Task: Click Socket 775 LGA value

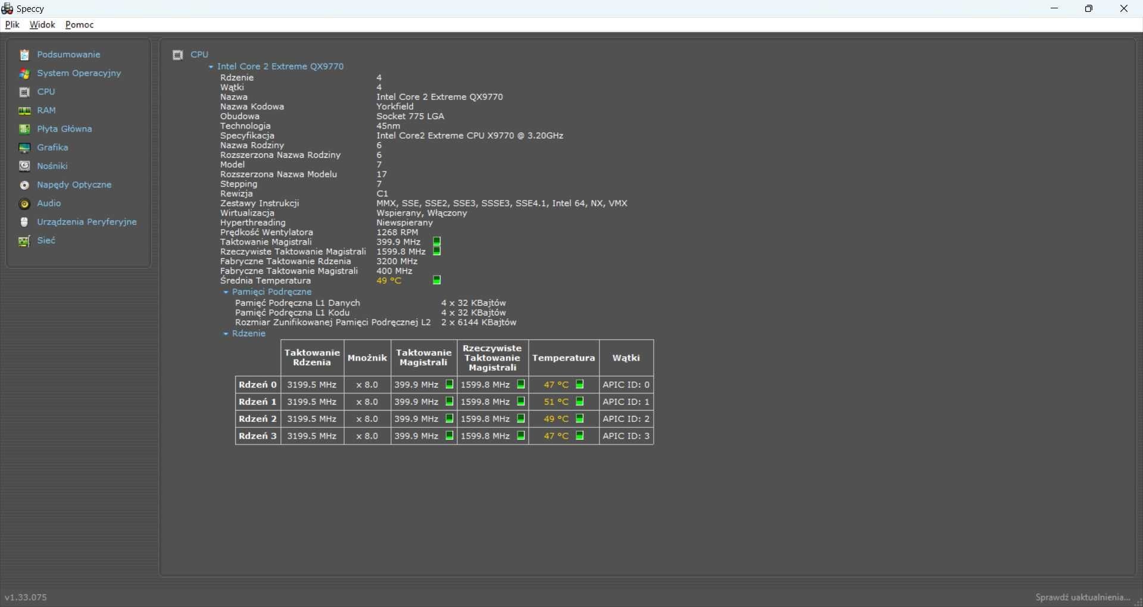Action: [410, 116]
